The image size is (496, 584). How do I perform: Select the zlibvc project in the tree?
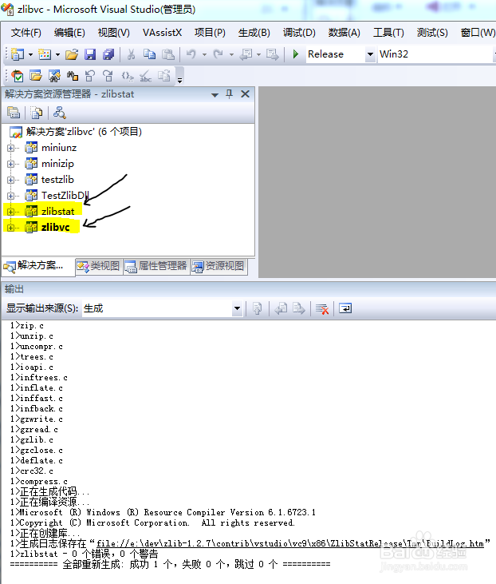(x=55, y=227)
